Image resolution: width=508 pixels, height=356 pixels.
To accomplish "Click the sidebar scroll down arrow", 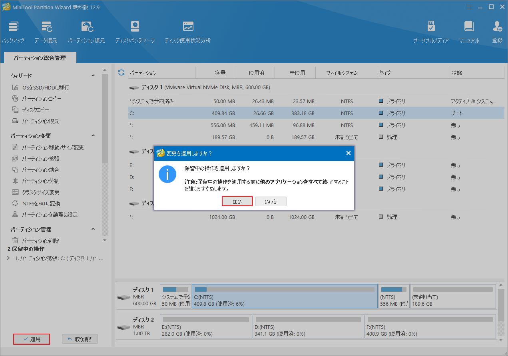I will click(105, 240).
